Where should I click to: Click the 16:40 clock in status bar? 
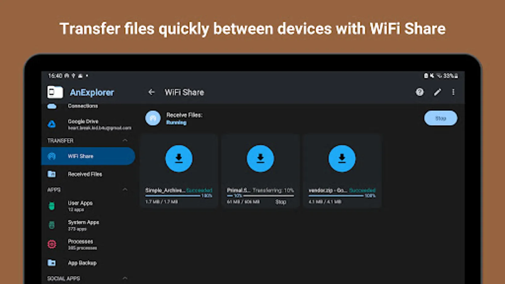tap(55, 76)
